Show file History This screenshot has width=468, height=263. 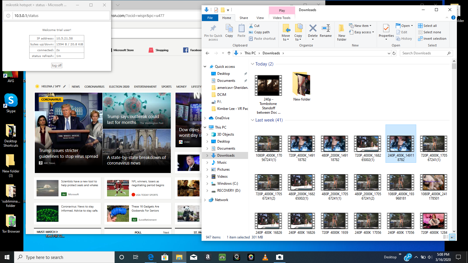(404, 39)
